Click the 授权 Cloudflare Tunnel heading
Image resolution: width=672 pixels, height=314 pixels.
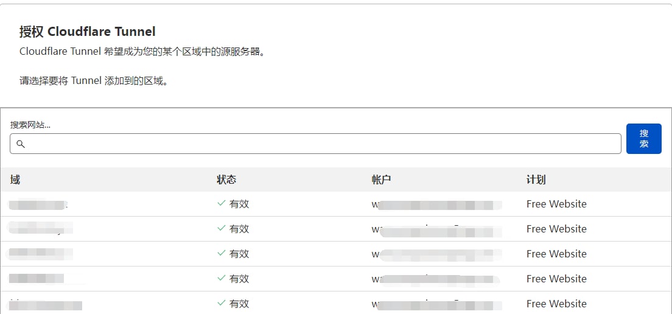pos(88,32)
